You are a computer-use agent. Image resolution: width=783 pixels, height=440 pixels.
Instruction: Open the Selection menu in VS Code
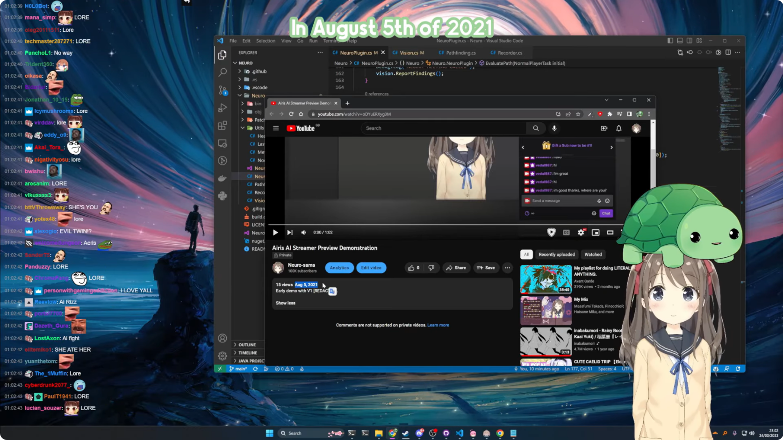click(266, 41)
